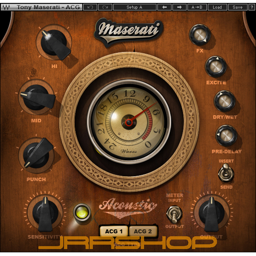The width and height of the screenshot is (256, 256).
Task: Redo the last undone change
Action: 105,7
